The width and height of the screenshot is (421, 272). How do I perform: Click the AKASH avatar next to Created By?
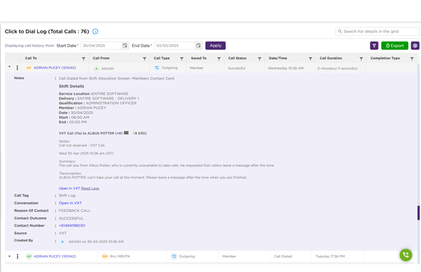(63, 242)
